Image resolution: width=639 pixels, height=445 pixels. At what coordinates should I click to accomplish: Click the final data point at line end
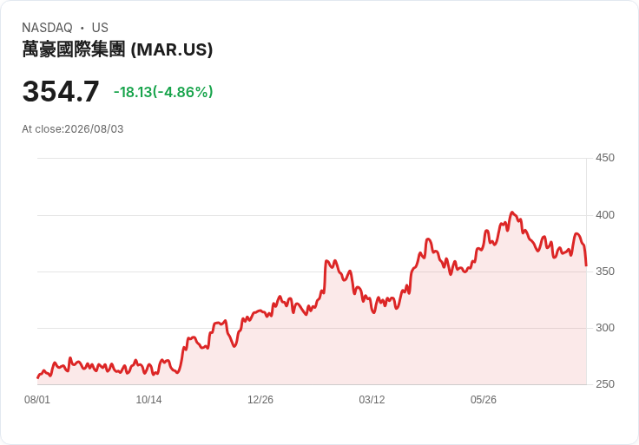click(x=586, y=265)
